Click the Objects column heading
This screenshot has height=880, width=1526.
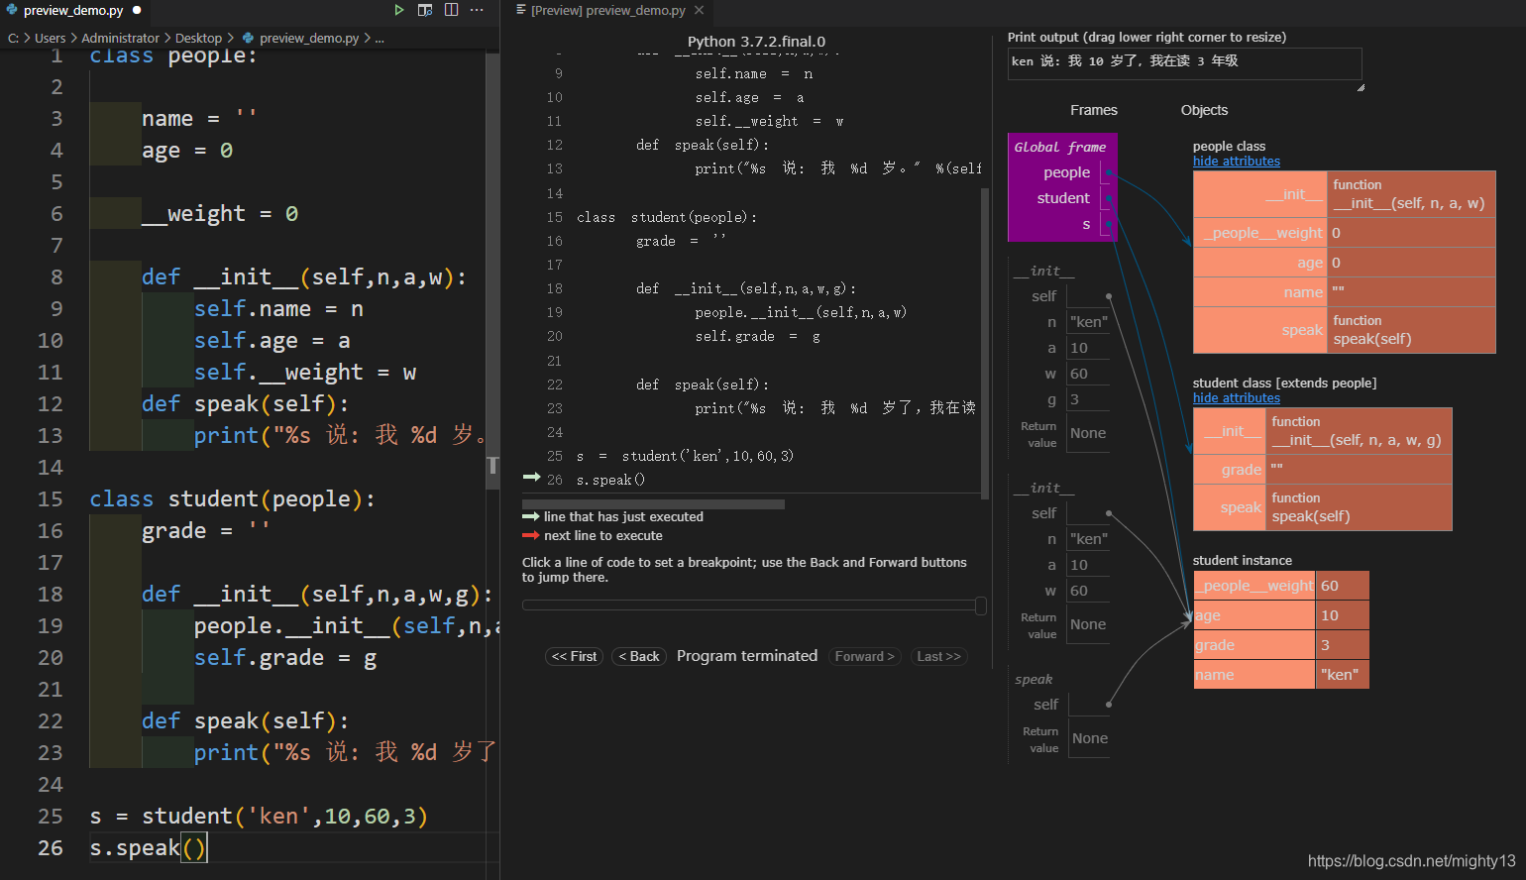point(1204,110)
